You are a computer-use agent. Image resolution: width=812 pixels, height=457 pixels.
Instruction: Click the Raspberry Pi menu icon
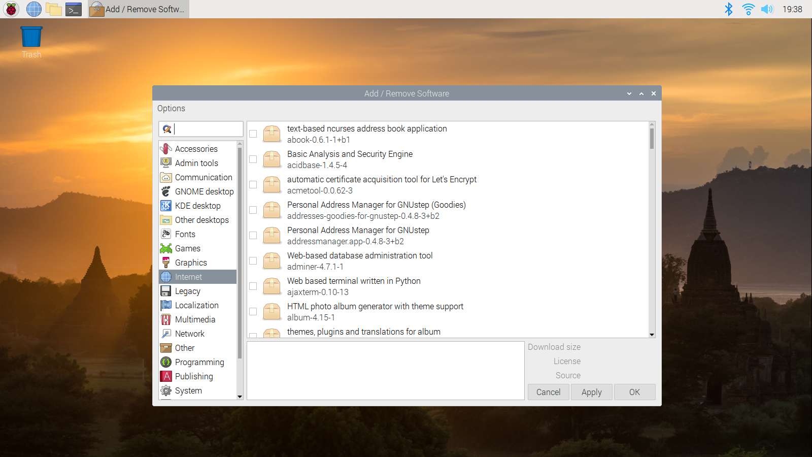[11, 9]
